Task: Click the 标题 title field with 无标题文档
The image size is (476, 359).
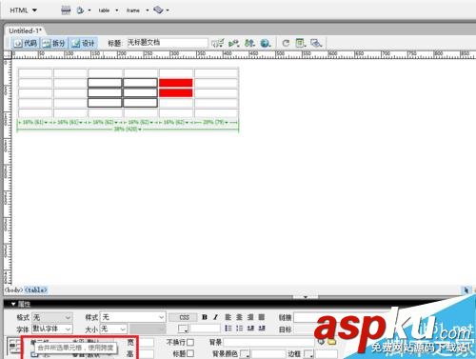Action: pyautogui.click(x=168, y=43)
